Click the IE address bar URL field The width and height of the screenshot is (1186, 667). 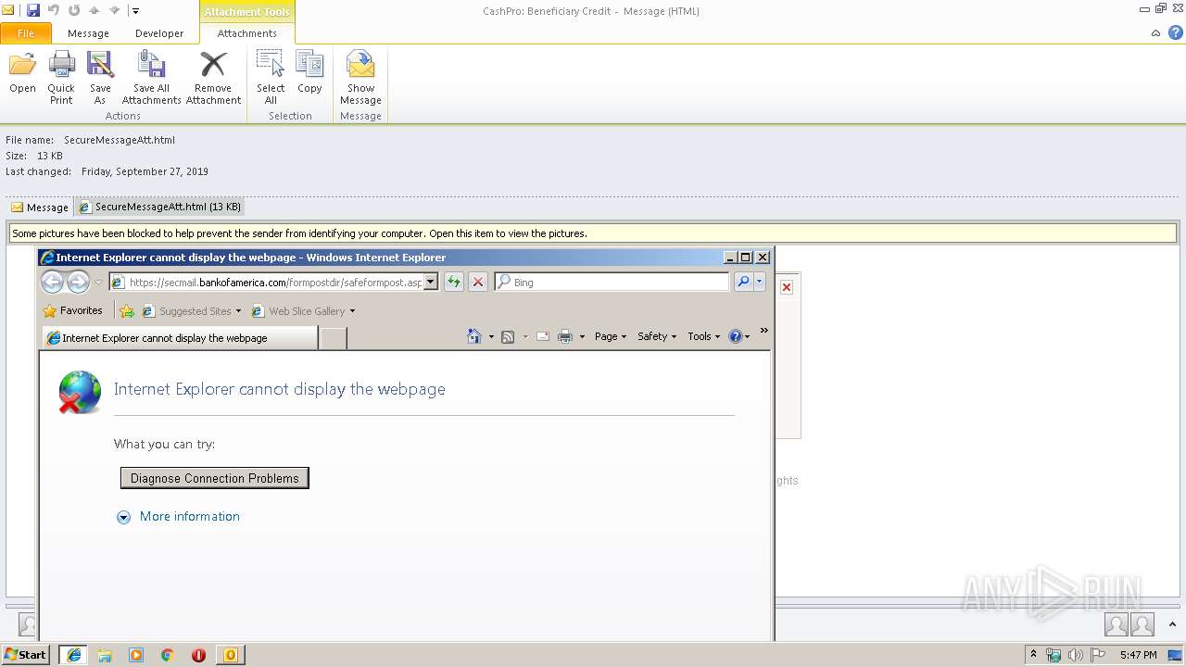tap(274, 283)
